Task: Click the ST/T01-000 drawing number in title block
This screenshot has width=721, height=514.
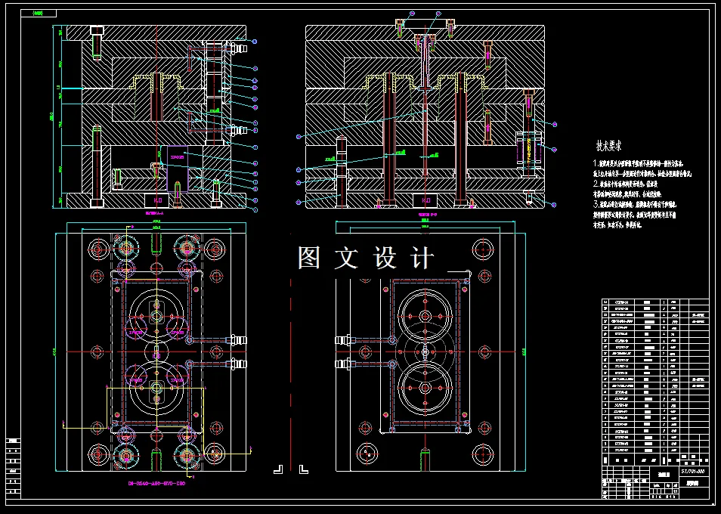Action: [x=692, y=472]
